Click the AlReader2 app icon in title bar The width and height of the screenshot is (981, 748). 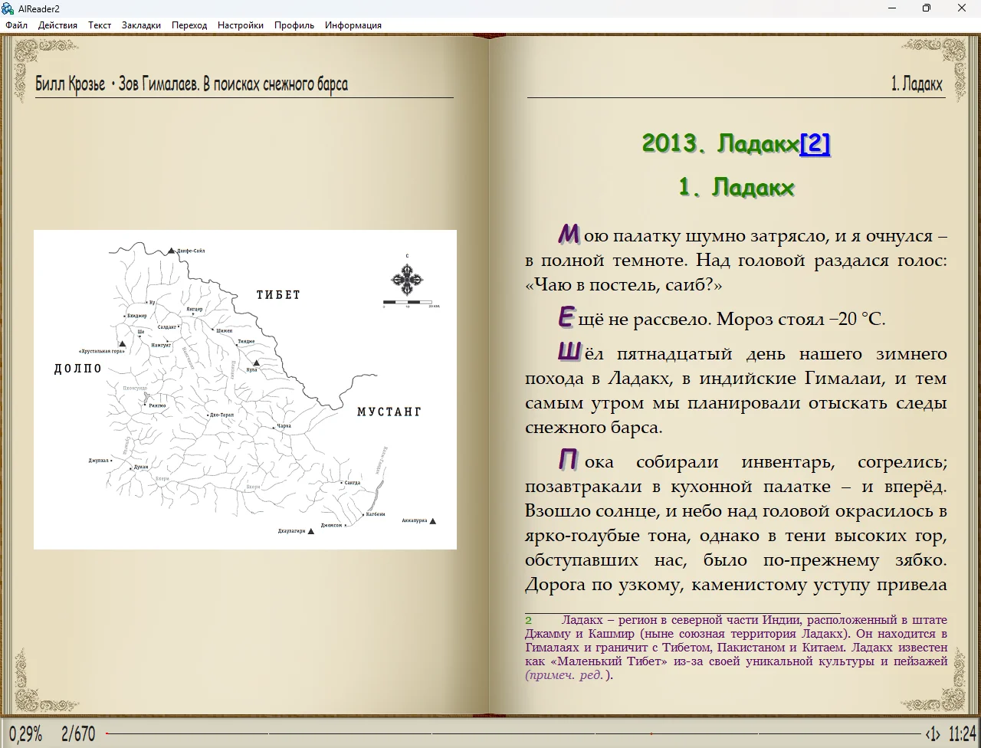click(8, 8)
